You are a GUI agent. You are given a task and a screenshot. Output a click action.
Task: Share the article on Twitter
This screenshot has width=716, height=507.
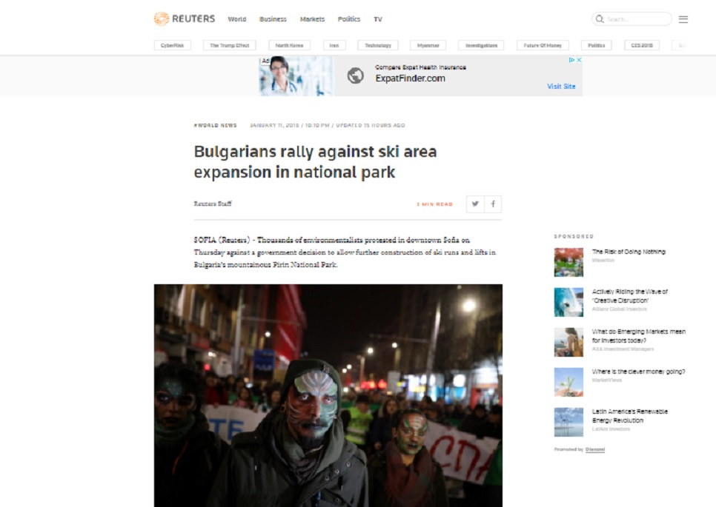point(475,204)
